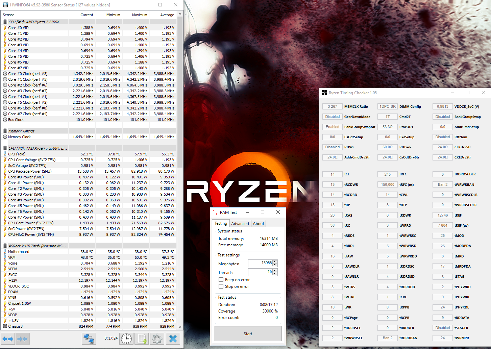This screenshot has width=491, height=349.
Task: Click the Current column header
Action: (81, 15)
